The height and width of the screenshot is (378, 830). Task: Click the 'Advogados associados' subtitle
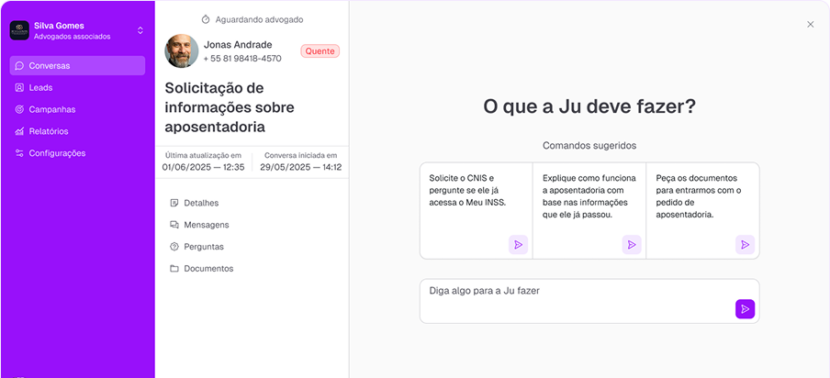pos(72,37)
